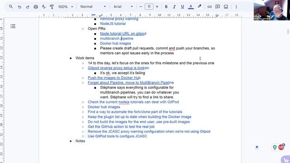Viewport: 290px width, 163px height.
Task: Open the multibranch pipeline link
Action: click(x=117, y=38)
